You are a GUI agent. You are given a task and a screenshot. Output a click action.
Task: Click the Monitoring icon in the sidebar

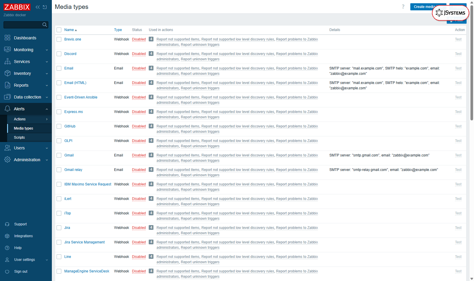click(7, 50)
